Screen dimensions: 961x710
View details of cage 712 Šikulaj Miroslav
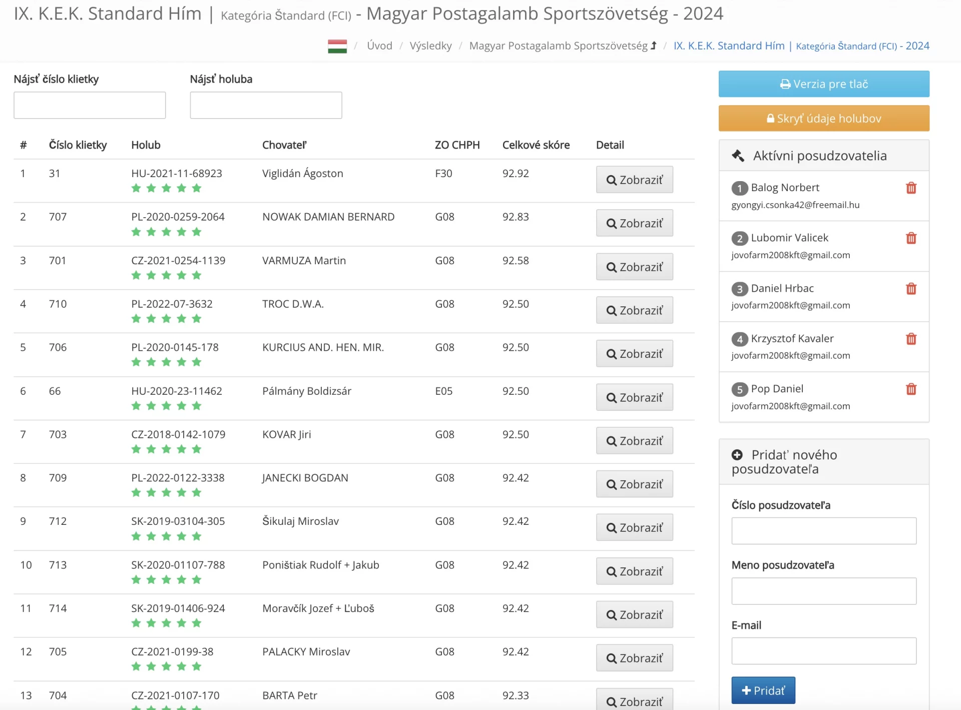[634, 527]
